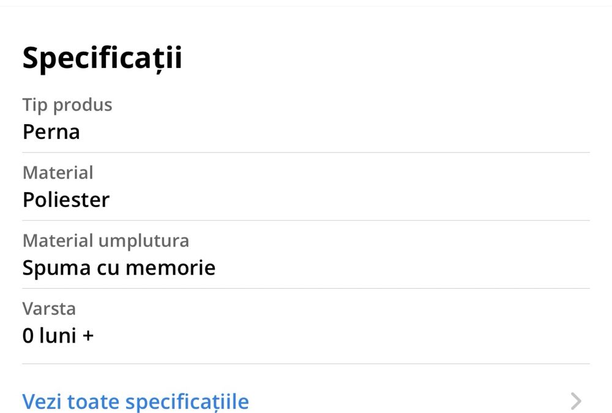The image size is (612, 413).
Task: Tap the word 'Spuma' in the filling value
Action: (56, 268)
